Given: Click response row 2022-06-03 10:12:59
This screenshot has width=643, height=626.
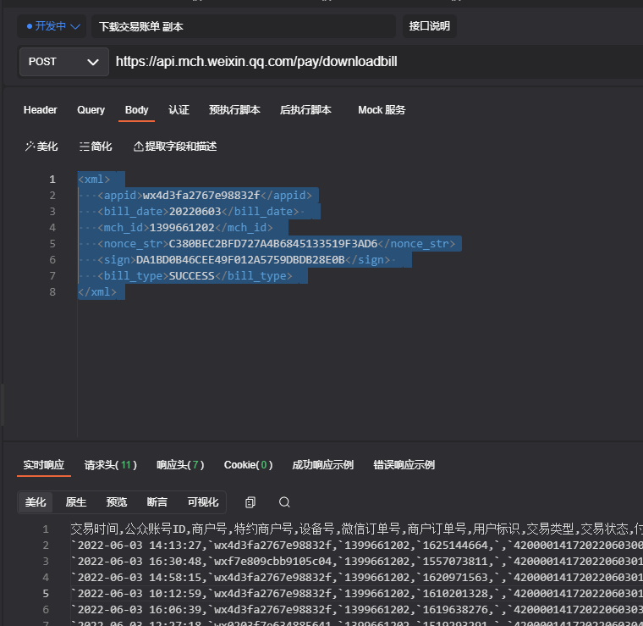Looking at the screenshot, I should (x=356, y=594).
